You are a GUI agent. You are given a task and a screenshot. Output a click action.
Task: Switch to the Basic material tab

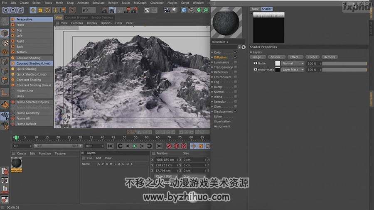coord(255,9)
